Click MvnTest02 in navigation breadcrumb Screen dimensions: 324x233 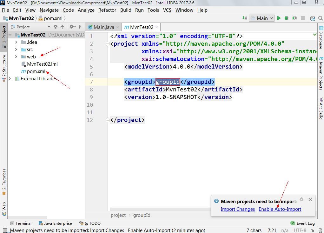(19, 18)
